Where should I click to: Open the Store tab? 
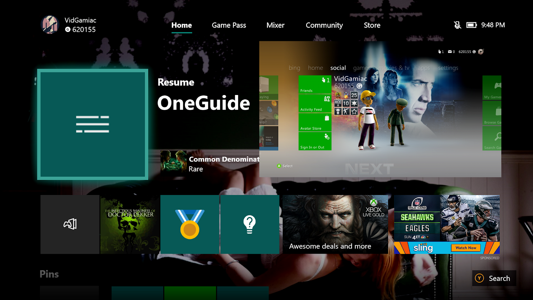pos(372,25)
